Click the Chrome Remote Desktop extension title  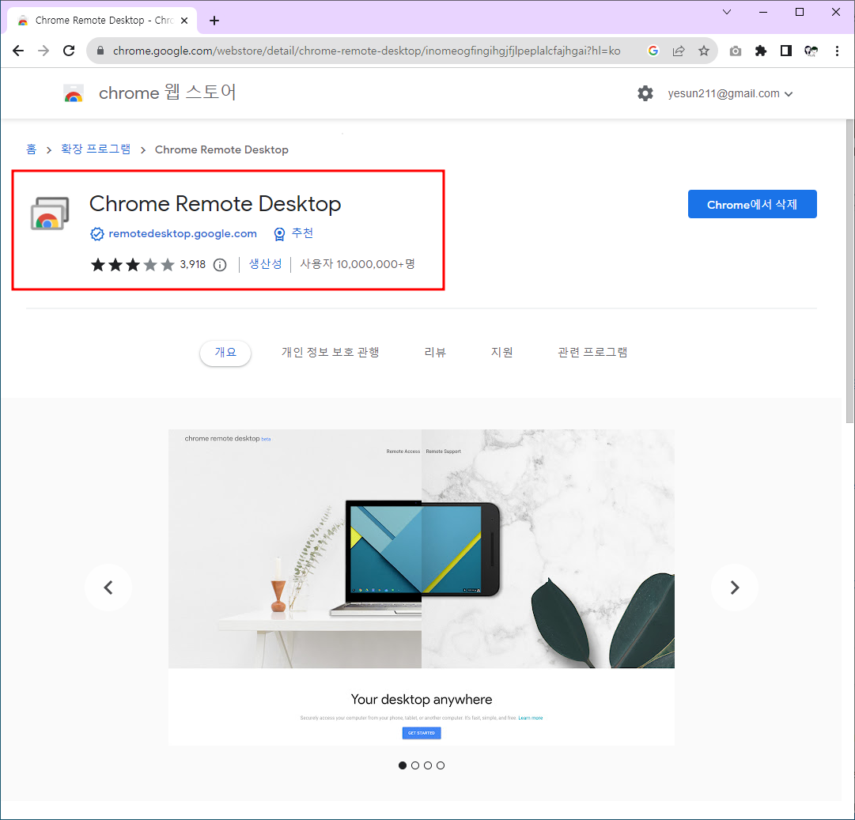click(x=215, y=204)
